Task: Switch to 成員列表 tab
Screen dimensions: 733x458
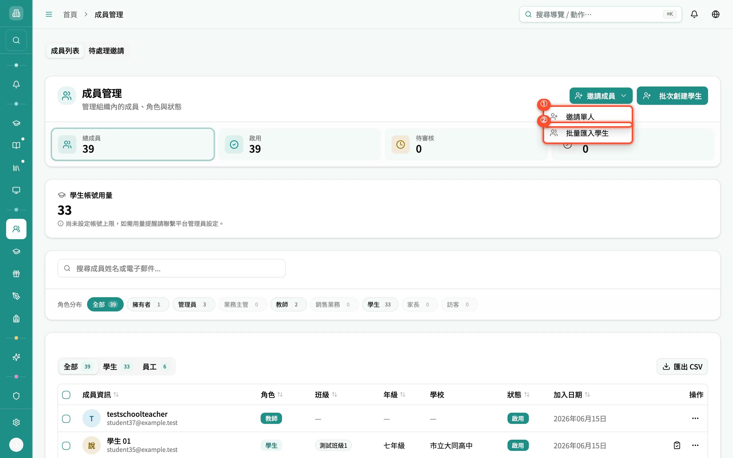Action: tap(65, 51)
